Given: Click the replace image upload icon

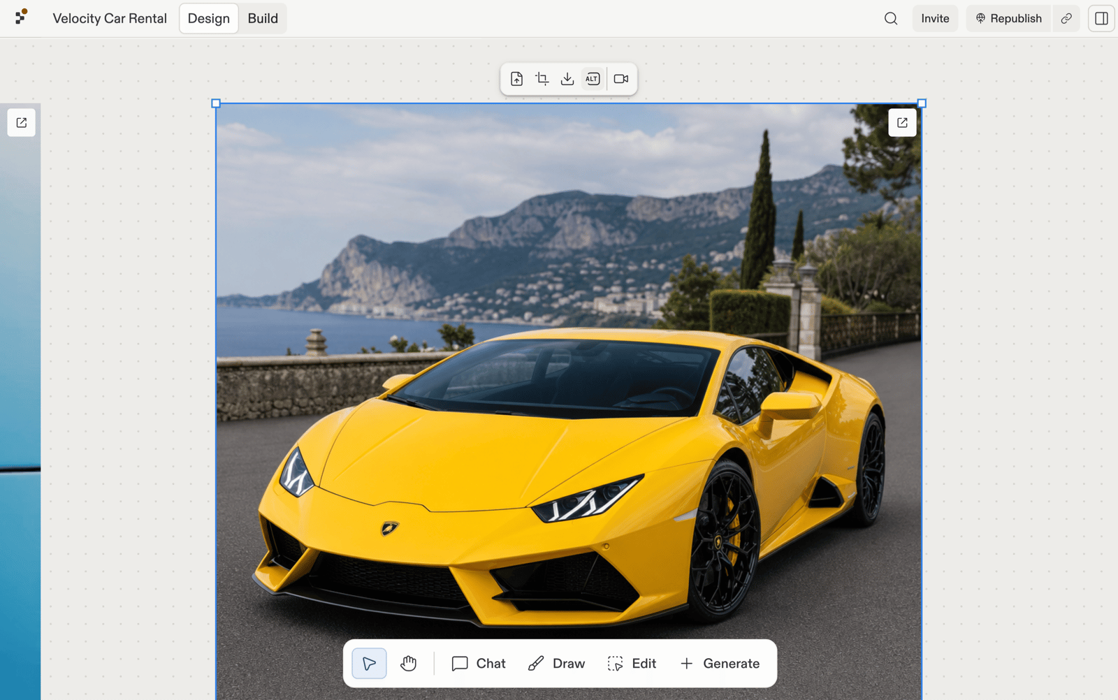Looking at the screenshot, I should click(x=516, y=79).
